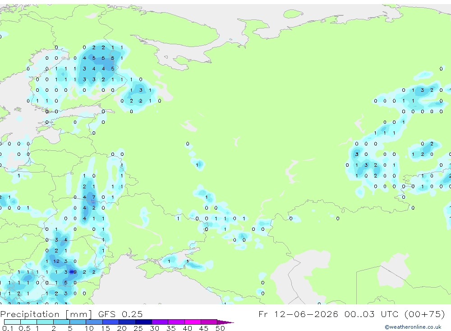Image resolution: width=451 pixels, height=331 pixels.
Task: Click the '35' legend scale label
Action: point(171,328)
